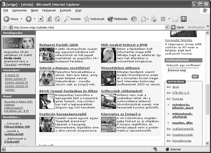
Task: Click the blank notepad toolbar icon
Action: click(x=175, y=19)
